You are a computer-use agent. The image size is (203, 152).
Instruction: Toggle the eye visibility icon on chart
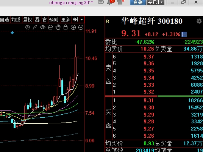pos(43,27)
